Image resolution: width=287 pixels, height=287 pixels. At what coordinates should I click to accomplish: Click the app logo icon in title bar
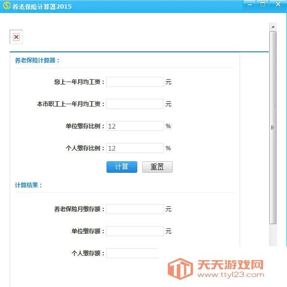point(7,5)
